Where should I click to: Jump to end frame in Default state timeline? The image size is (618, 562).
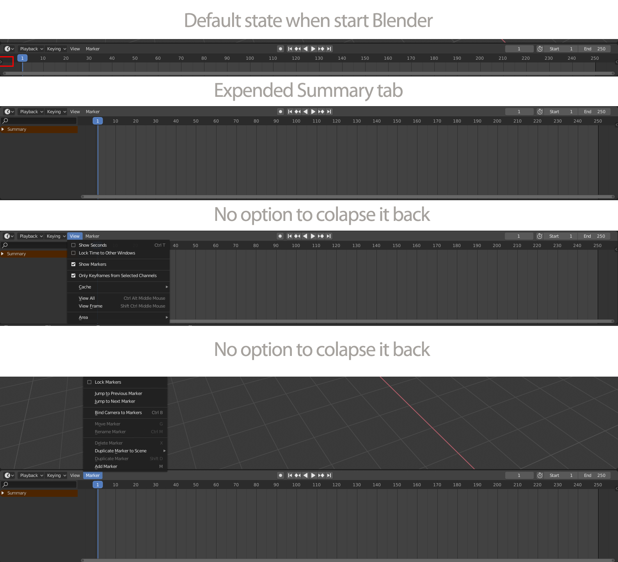tap(329, 49)
